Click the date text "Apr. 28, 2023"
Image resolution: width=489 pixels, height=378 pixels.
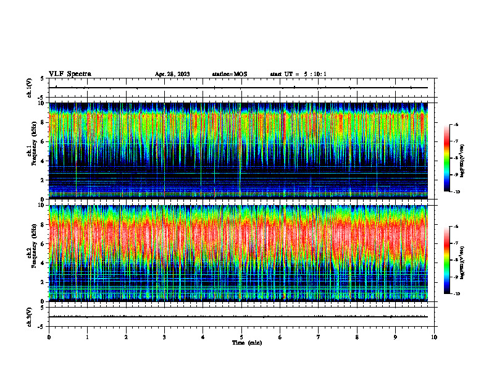pyautogui.click(x=172, y=74)
